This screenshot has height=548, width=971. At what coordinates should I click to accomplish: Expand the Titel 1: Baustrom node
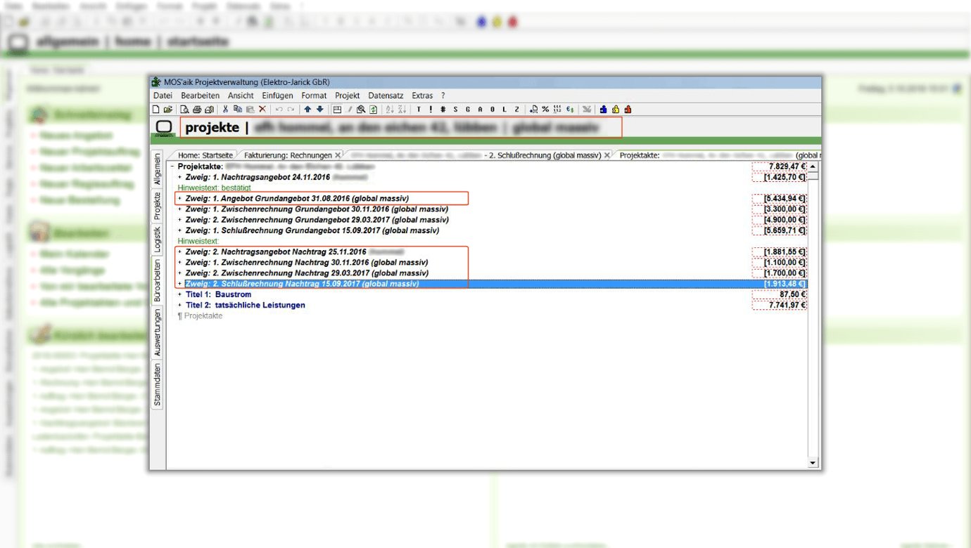(179, 295)
